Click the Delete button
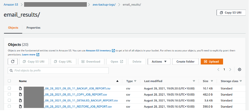The width and height of the screenshot is (249, 111). (137, 62)
